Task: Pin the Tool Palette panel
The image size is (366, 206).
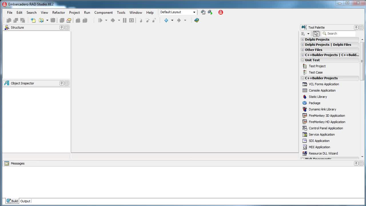Action: click(x=356, y=27)
